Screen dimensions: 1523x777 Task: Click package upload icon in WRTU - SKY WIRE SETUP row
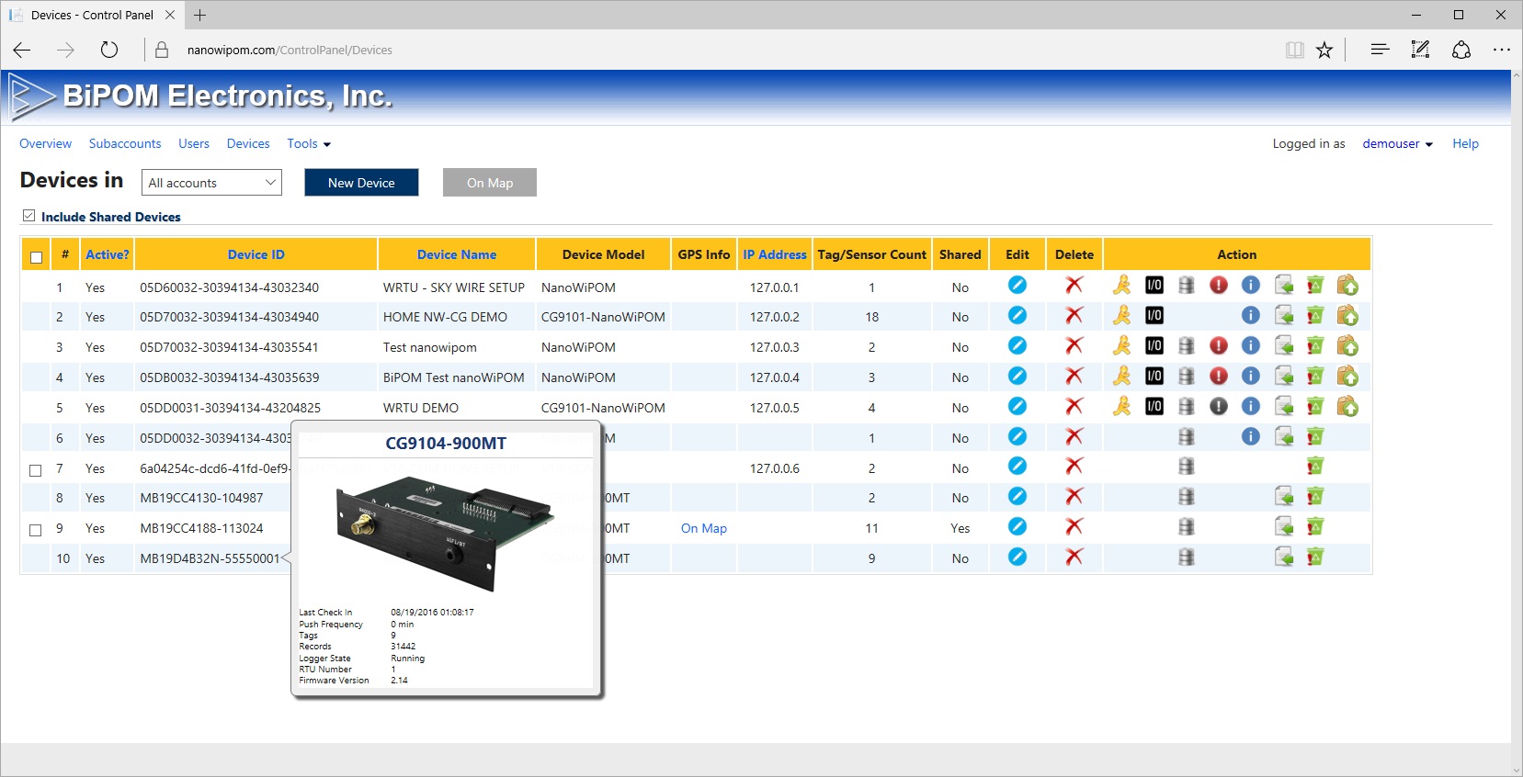pyautogui.click(x=1347, y=286)
